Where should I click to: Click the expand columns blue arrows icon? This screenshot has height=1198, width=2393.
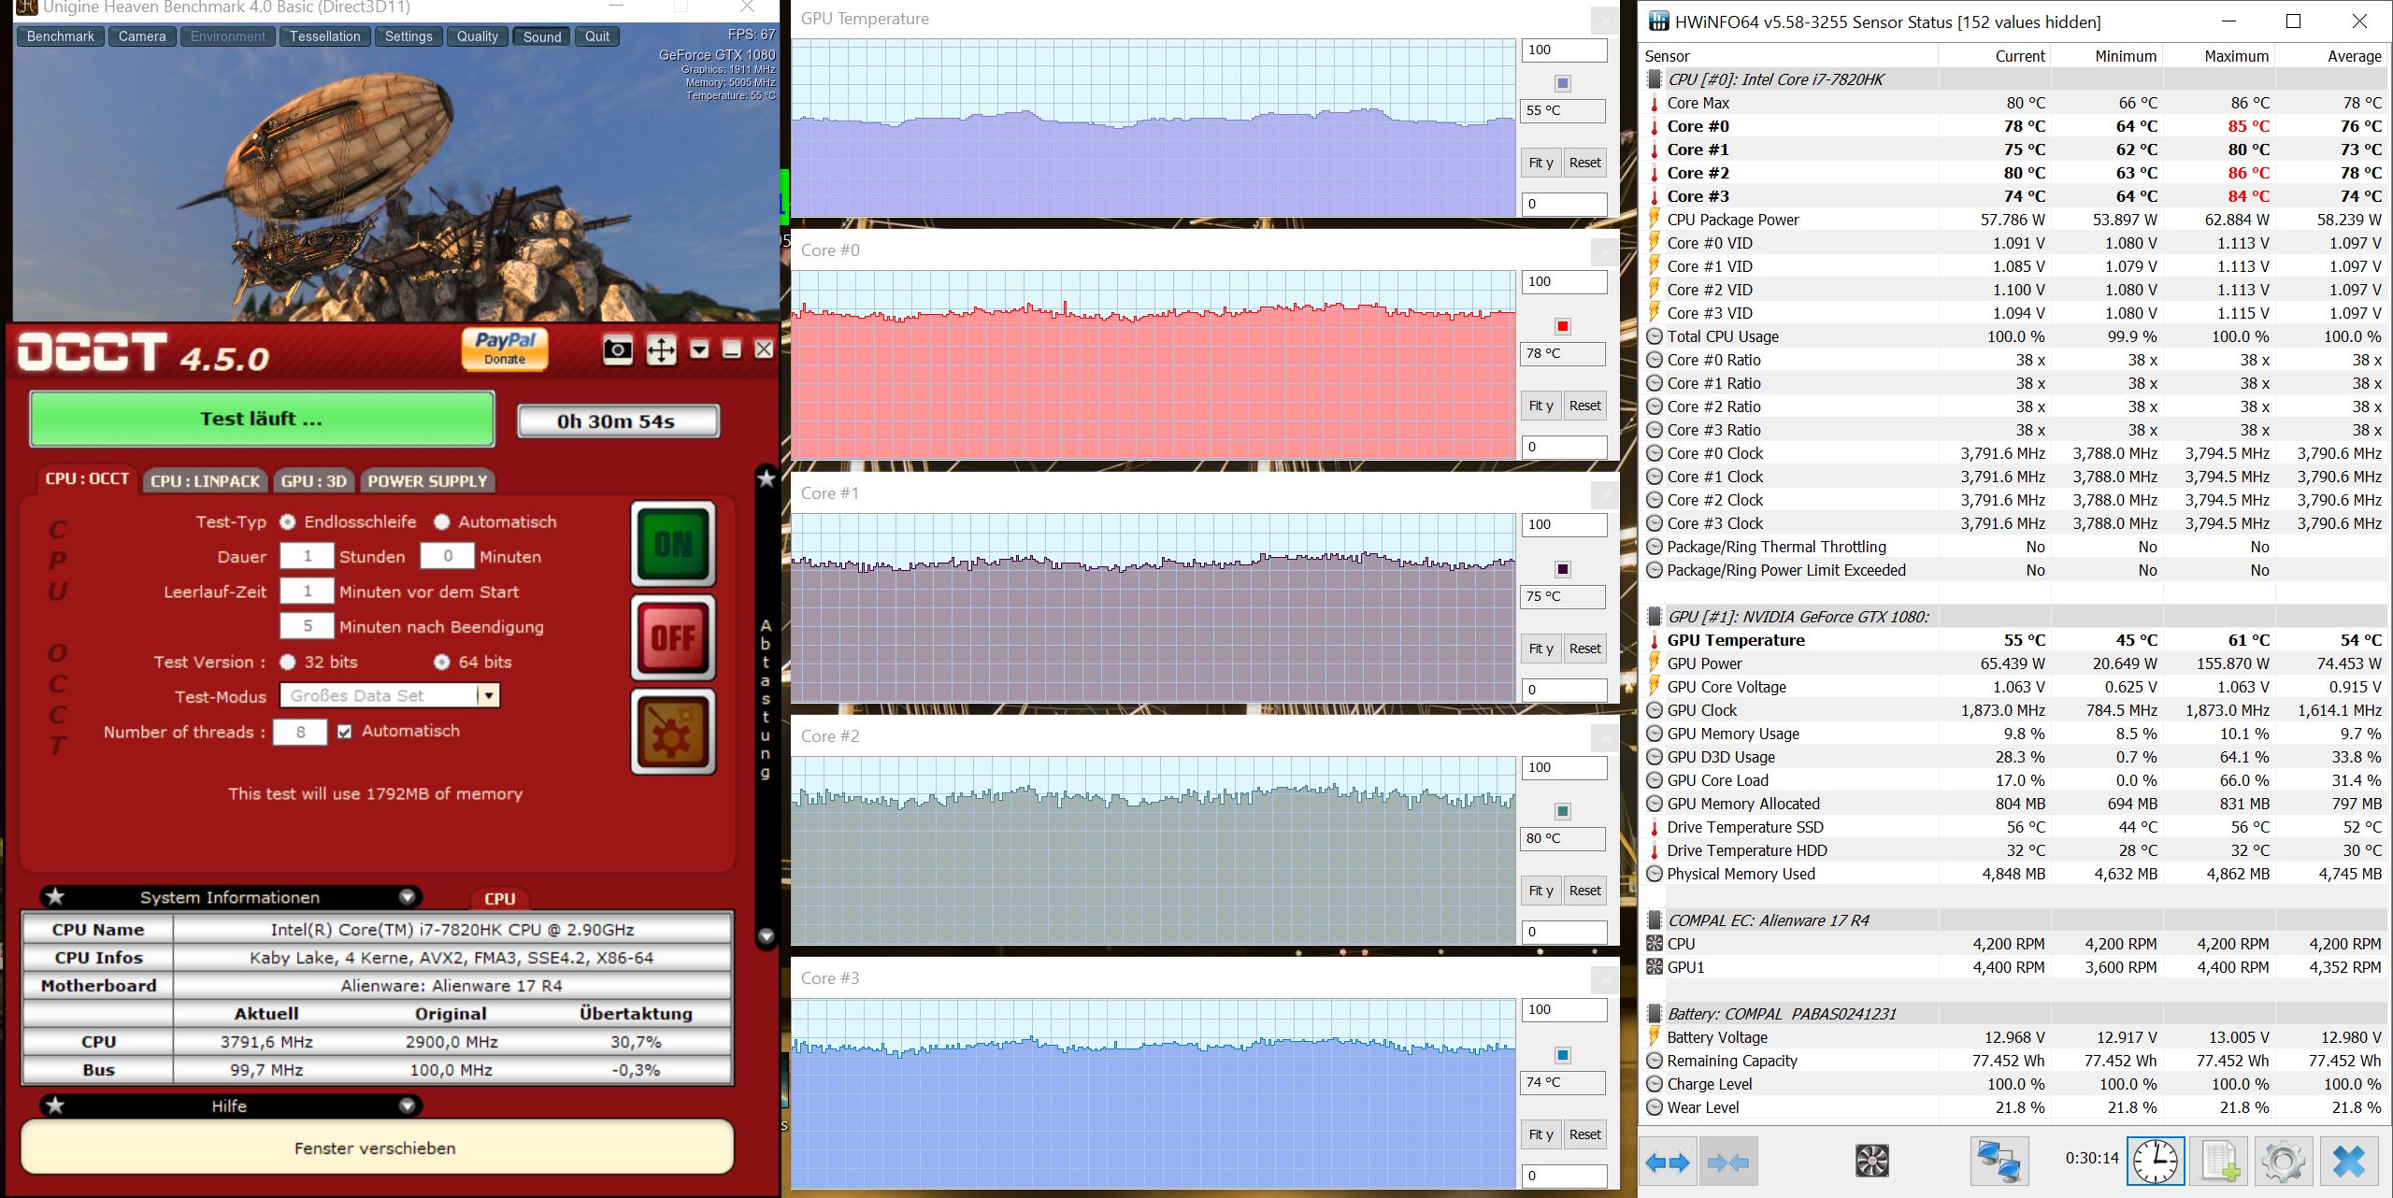pos(1667,1162)
